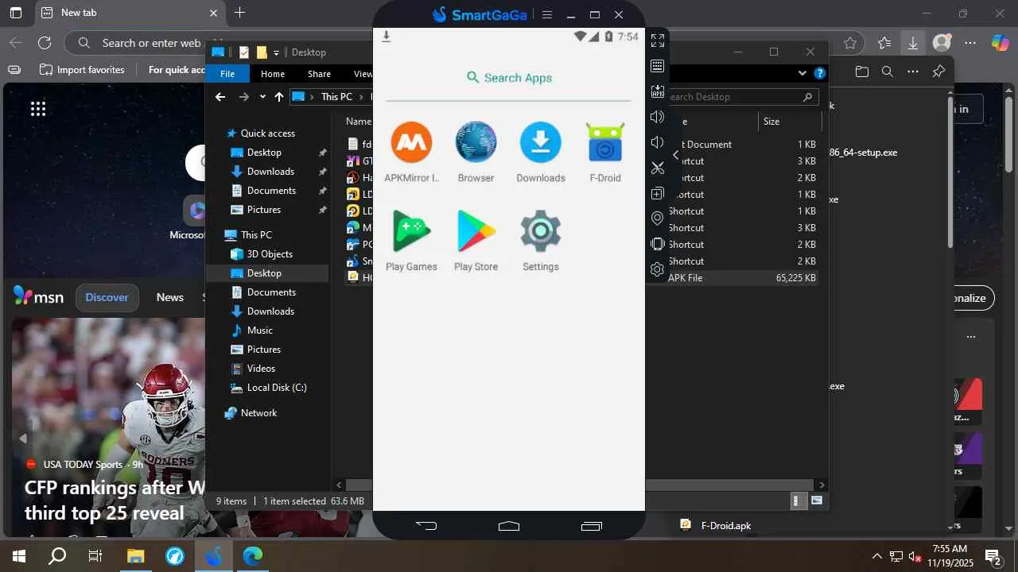Click File Explorer back arrow
Image resolution: width=1018 pixels, height=572 pixels.
[x=220, y=97]
